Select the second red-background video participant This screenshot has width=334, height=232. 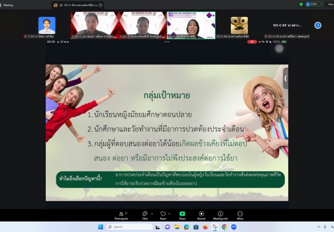click(143, 25)
